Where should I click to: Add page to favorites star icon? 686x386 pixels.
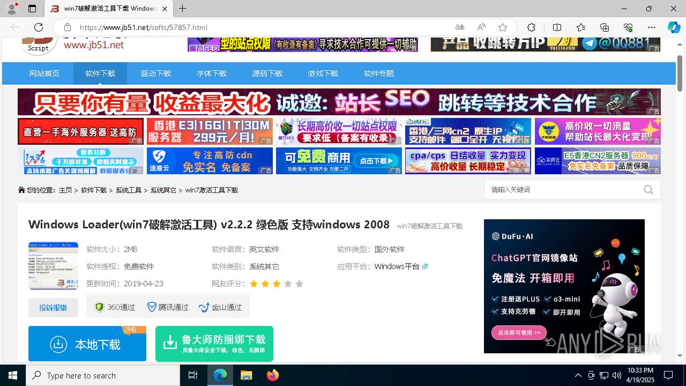[503, 27]
